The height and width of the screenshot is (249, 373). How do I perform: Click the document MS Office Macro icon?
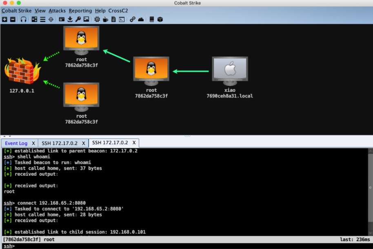[x=113, y=19]
